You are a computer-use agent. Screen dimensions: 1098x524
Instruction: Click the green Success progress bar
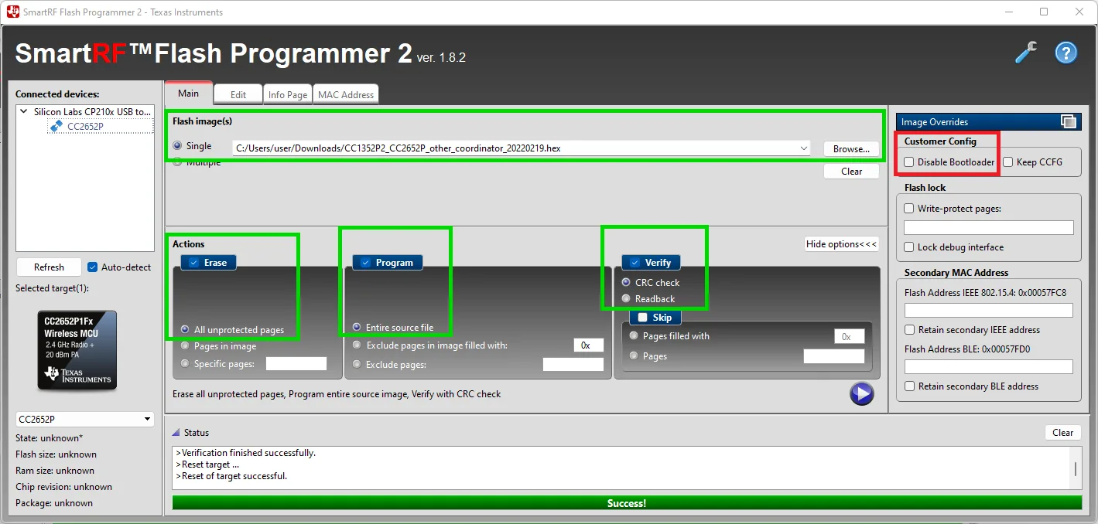click(626, 503)
